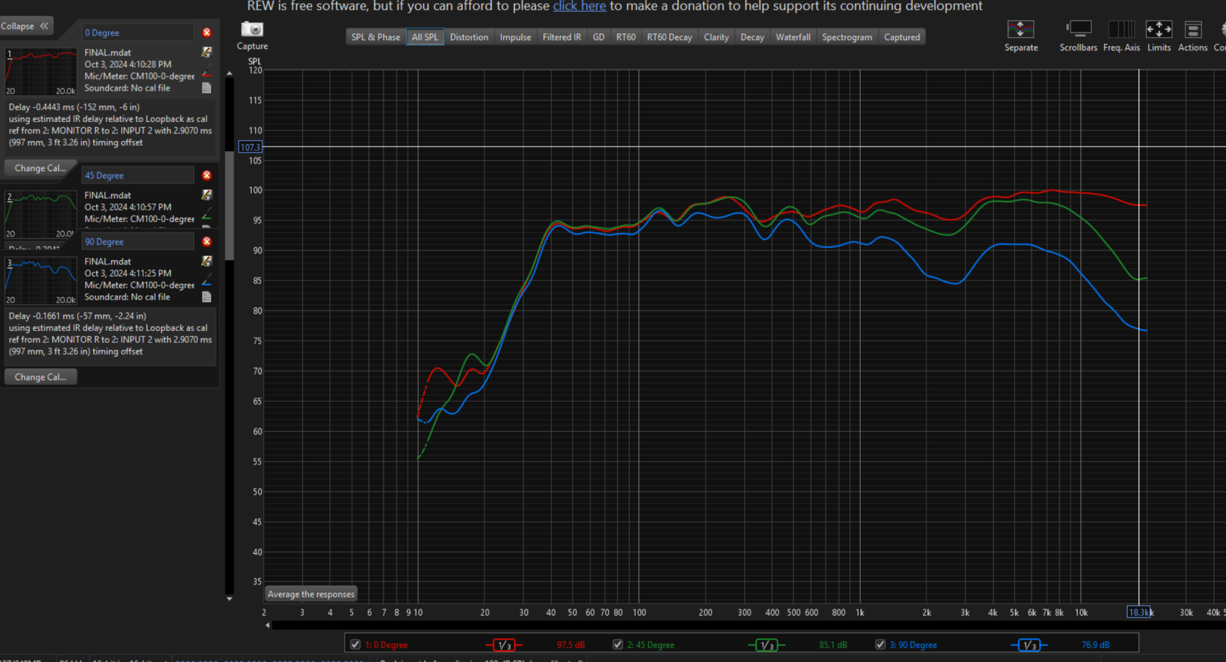The image size is (1226, 662).
Task: Click the blue 1/3 smoothing indicator
Action: coord(1029,645)
